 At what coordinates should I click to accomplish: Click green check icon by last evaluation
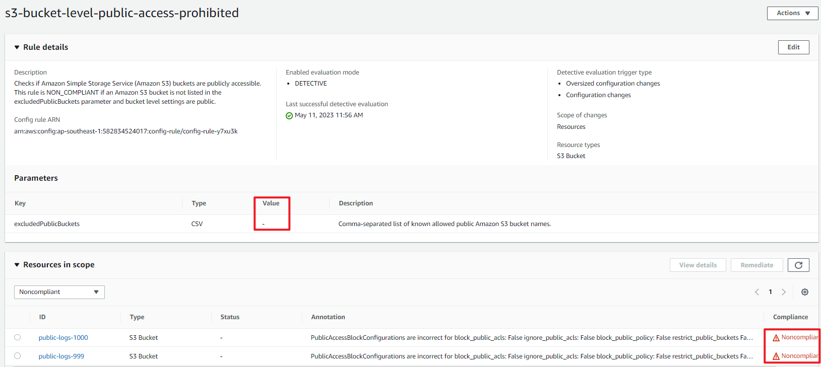coord(289,116)
